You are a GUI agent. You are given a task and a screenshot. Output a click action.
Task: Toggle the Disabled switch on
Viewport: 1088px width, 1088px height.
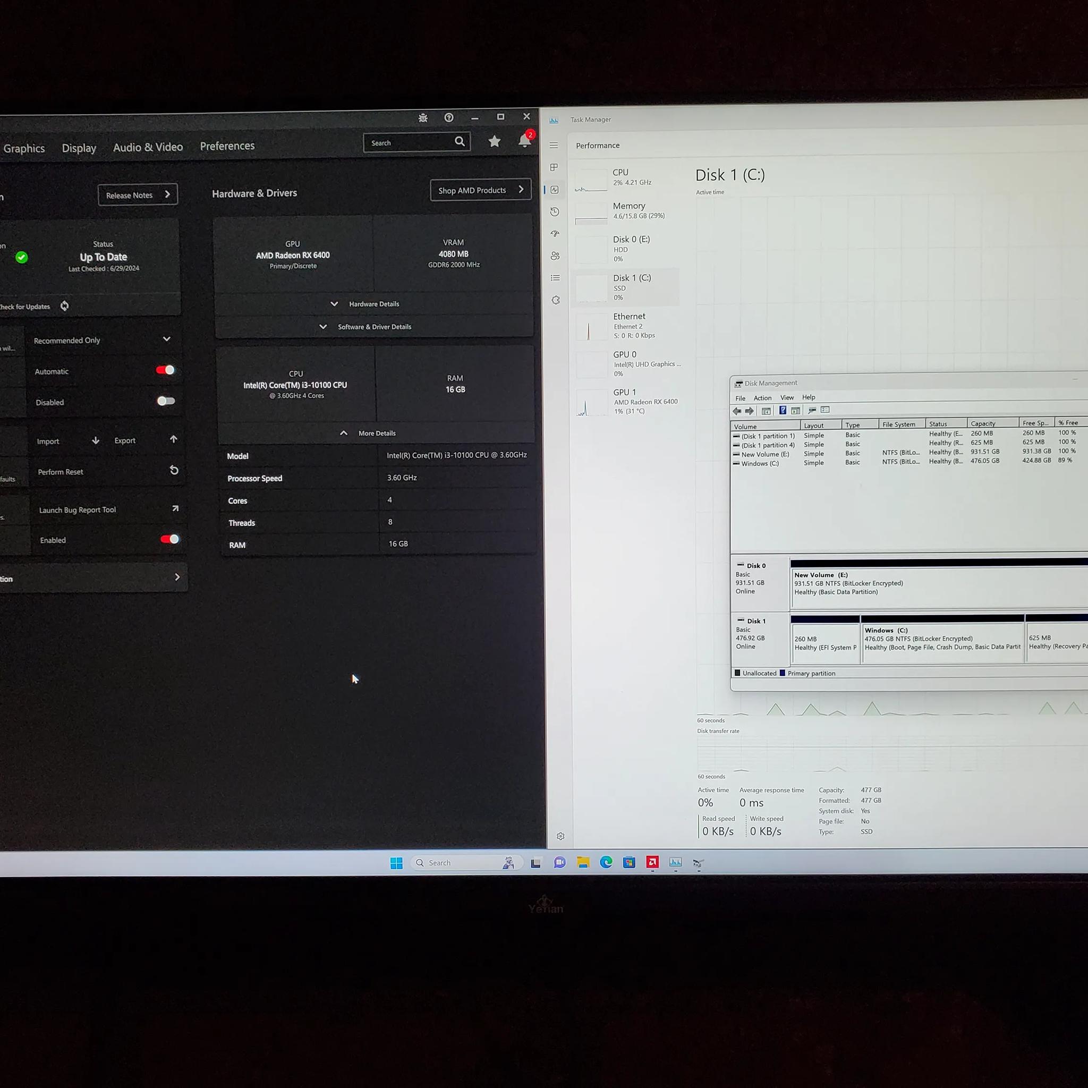[166, 401]
